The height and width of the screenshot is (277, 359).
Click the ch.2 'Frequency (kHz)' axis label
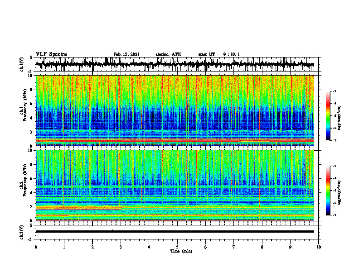(24, 181)
